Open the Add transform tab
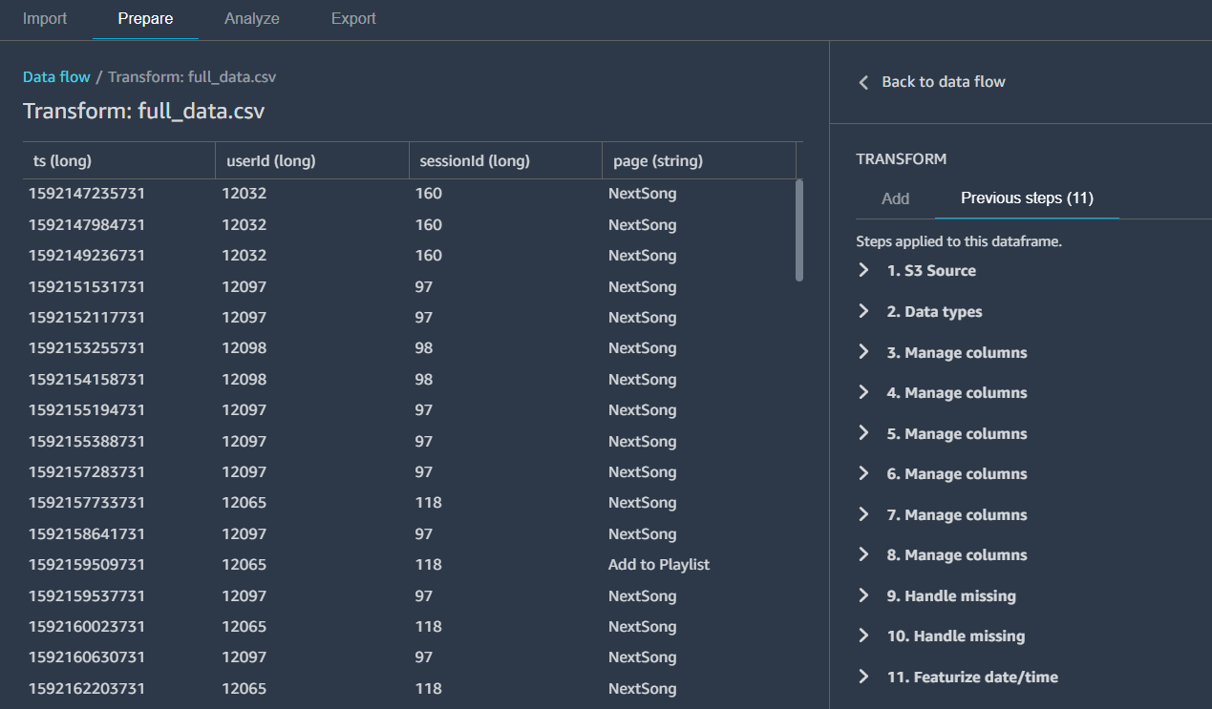 click(x=895, y=198)
